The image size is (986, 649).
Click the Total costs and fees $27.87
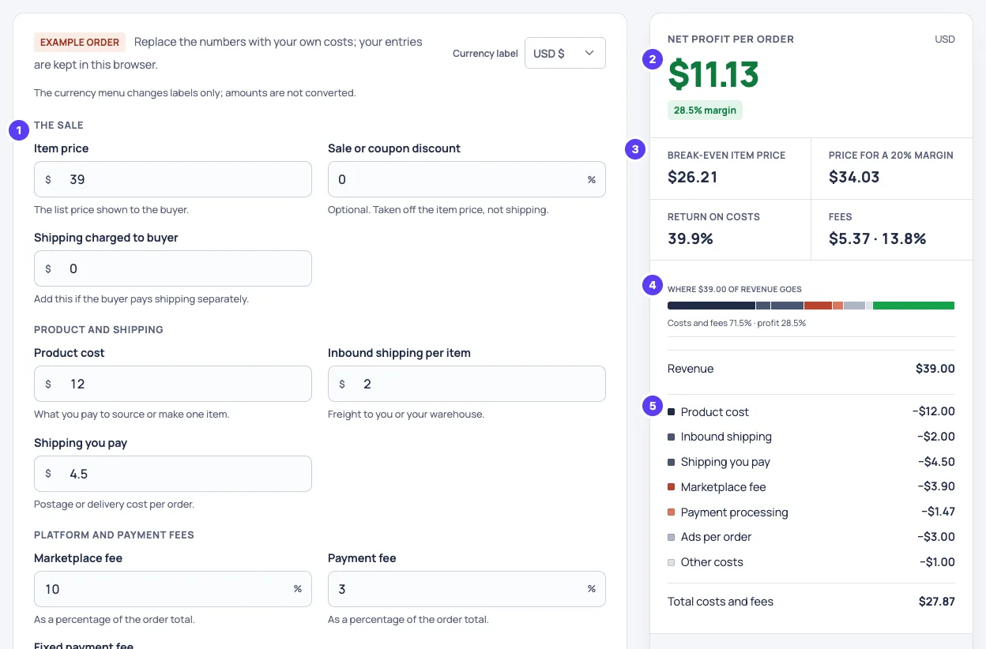[x=937, y=602]
